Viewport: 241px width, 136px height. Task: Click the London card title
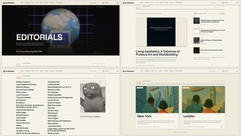click(189, 116)
